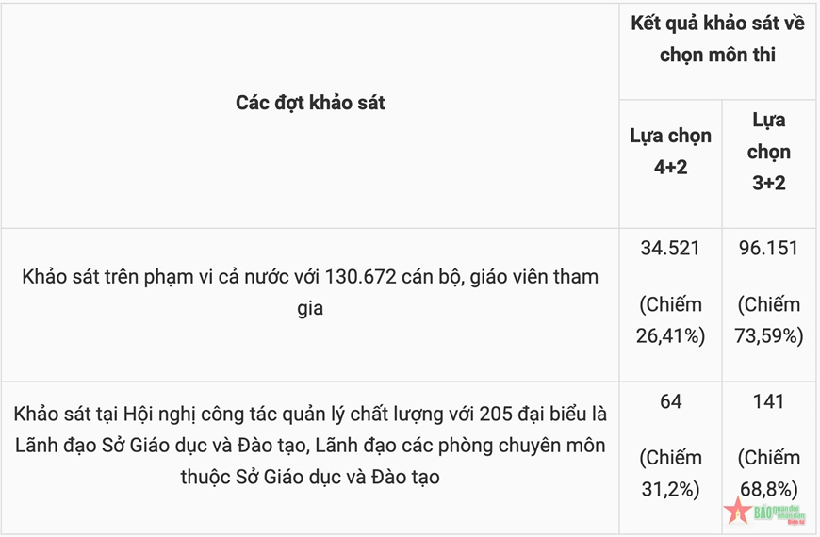Viewport: 820px width, 537px height.
Task: Click the 'Kết quả khảo sát về chọn môn thi' header
Action: click(717, 40)
